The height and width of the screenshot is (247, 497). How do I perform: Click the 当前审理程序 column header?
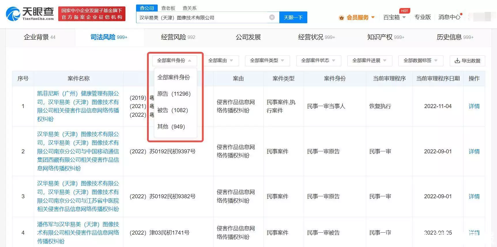click(x=389, y=78)
